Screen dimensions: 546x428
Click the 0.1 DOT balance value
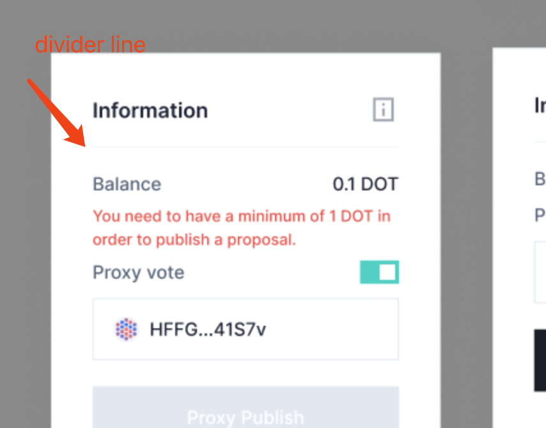tap(365, 183)
